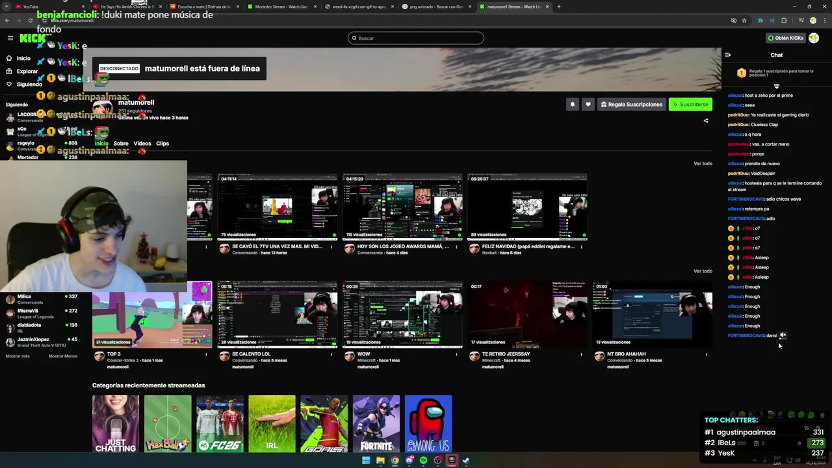Screen dimensions: 832x468
Task: Switch to the Mortedor Stream browser tab
Action: click(x=281, y=6)
